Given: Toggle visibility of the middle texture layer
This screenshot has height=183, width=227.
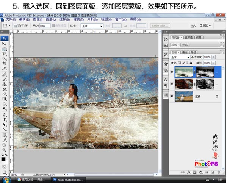Looking at the screenshot, I should coord(172,84).
